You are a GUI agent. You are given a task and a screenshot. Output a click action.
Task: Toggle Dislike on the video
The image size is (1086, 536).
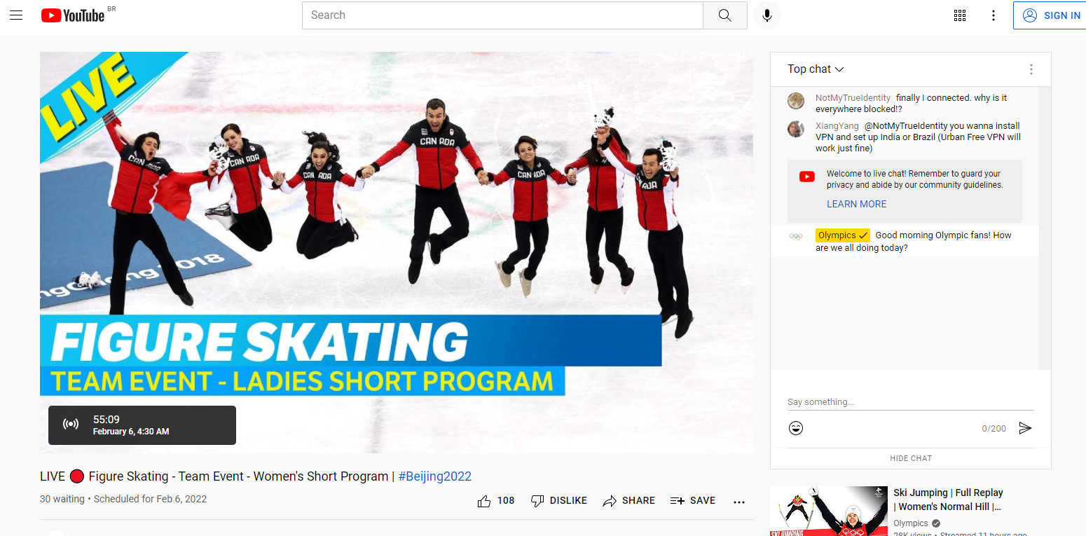[x=558, y=501]
